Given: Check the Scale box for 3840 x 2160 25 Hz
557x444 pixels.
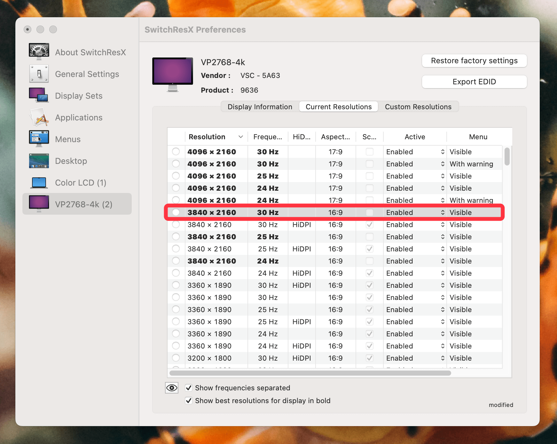Looking at the screenshot, I should (369, 237).
